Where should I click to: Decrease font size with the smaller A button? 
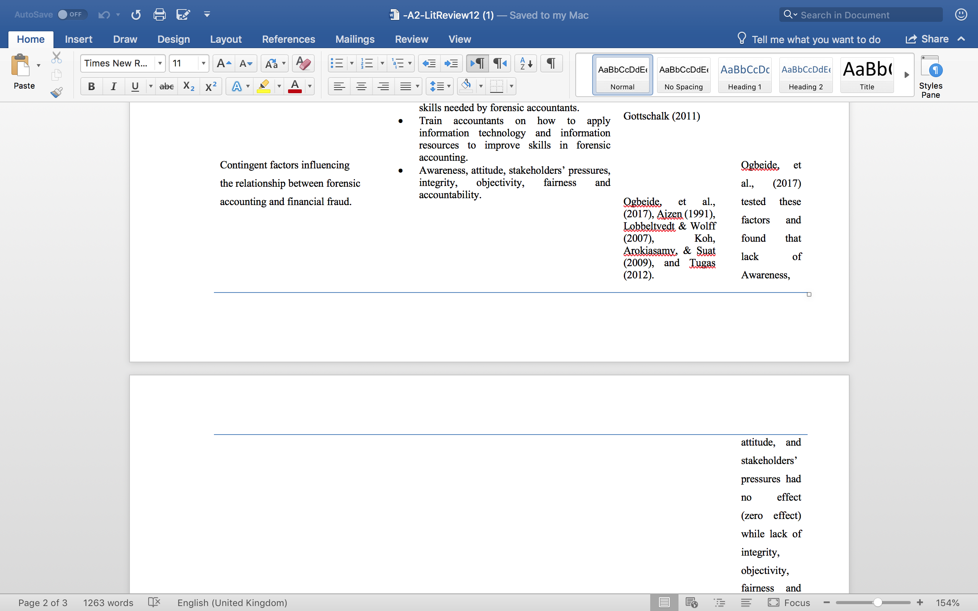point(246,63)
